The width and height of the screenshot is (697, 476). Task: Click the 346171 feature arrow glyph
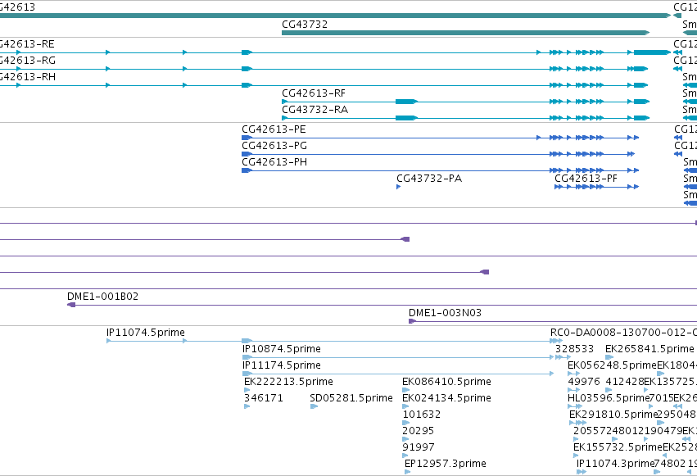(247, 406)
